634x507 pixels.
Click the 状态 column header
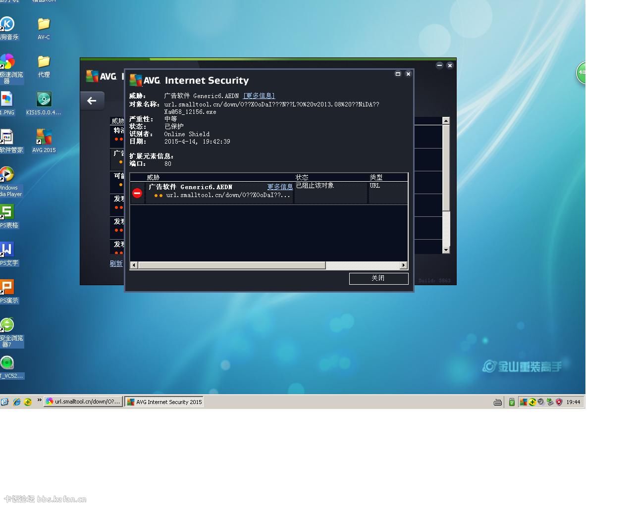point(302,177)
